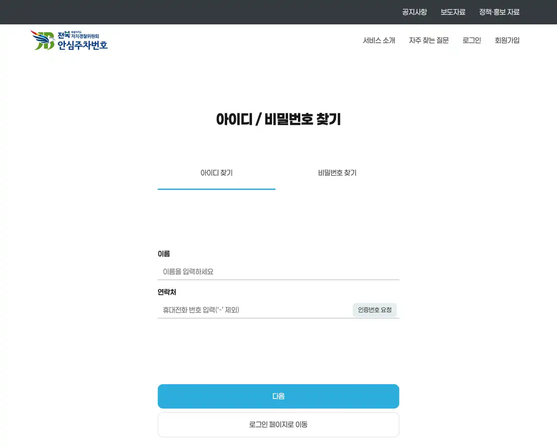The height and width of the screenshot is (446, 557).
Task: Open the 보도자료 menu item
Action: point(453,12)
